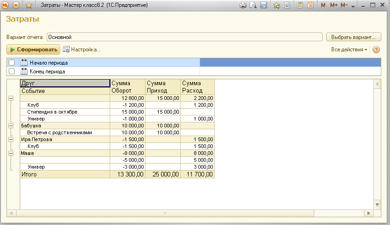The height and width of the screenshot is (225, 390).
Task: Click the Calculator icon in title bar
Action: point(300,5)
